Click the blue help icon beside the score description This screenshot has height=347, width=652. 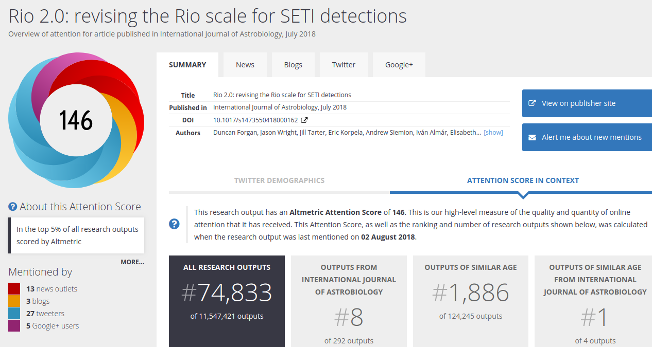click(x=175, y=224)
